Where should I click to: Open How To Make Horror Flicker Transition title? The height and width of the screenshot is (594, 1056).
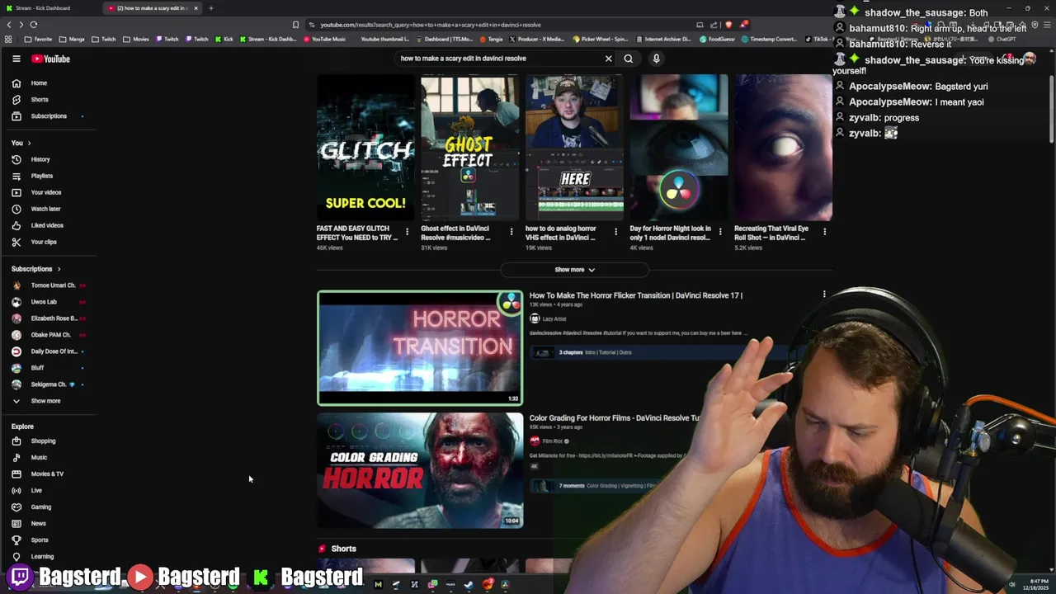[x=636, y=295]
